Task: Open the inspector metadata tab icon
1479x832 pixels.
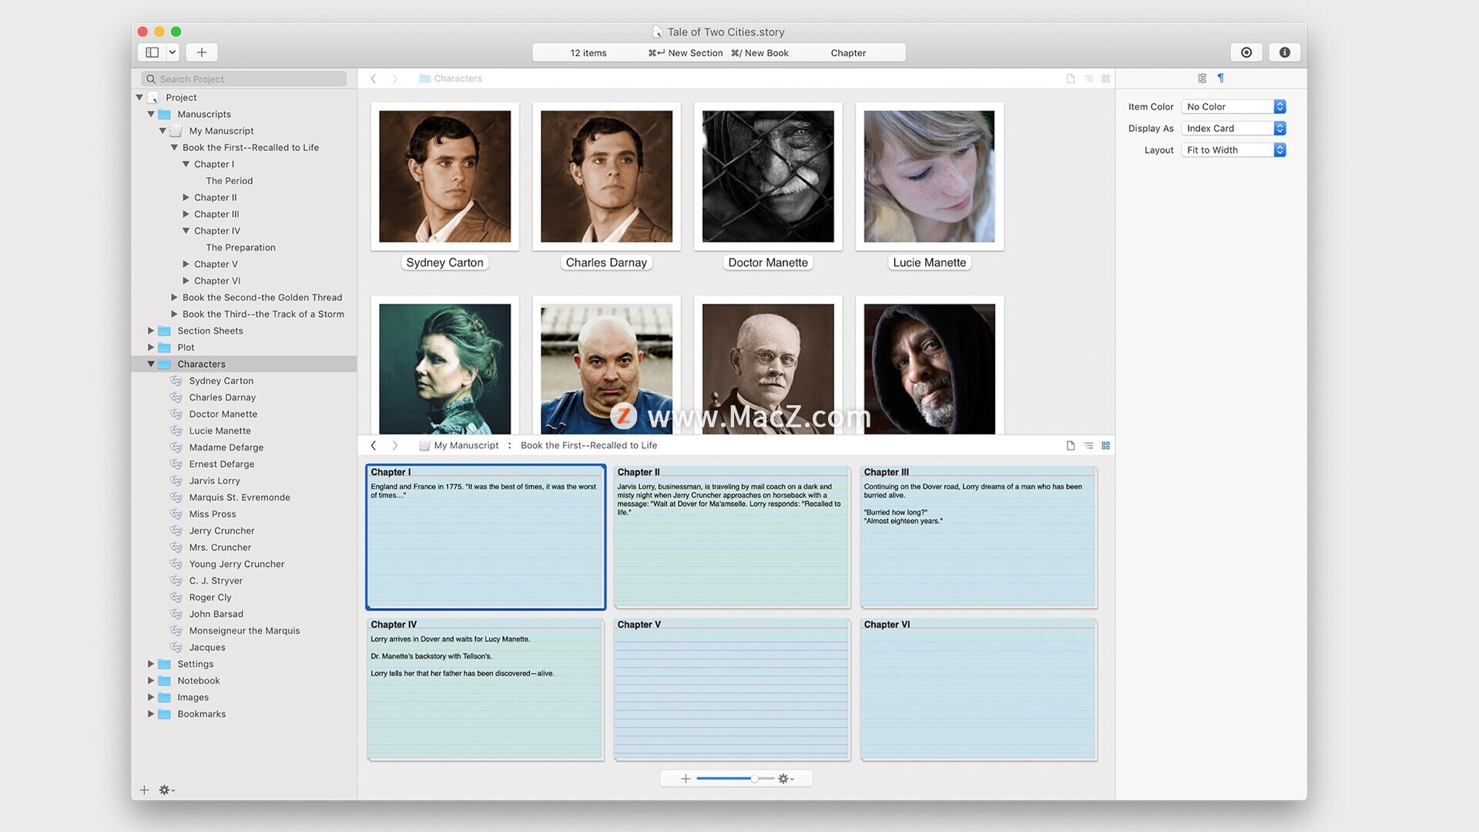Action: [x=1202, y=78]
